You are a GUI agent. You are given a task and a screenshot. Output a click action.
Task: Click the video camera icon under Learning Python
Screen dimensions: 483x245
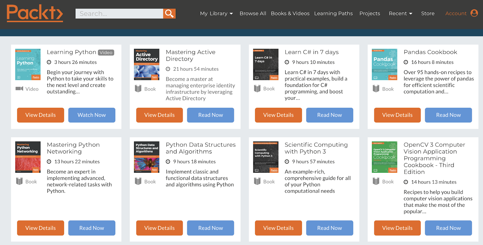point(20,88)
